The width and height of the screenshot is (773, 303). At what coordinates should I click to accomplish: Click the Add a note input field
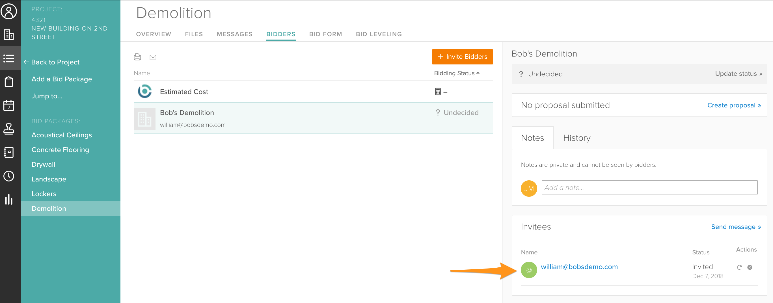point(649,187)
